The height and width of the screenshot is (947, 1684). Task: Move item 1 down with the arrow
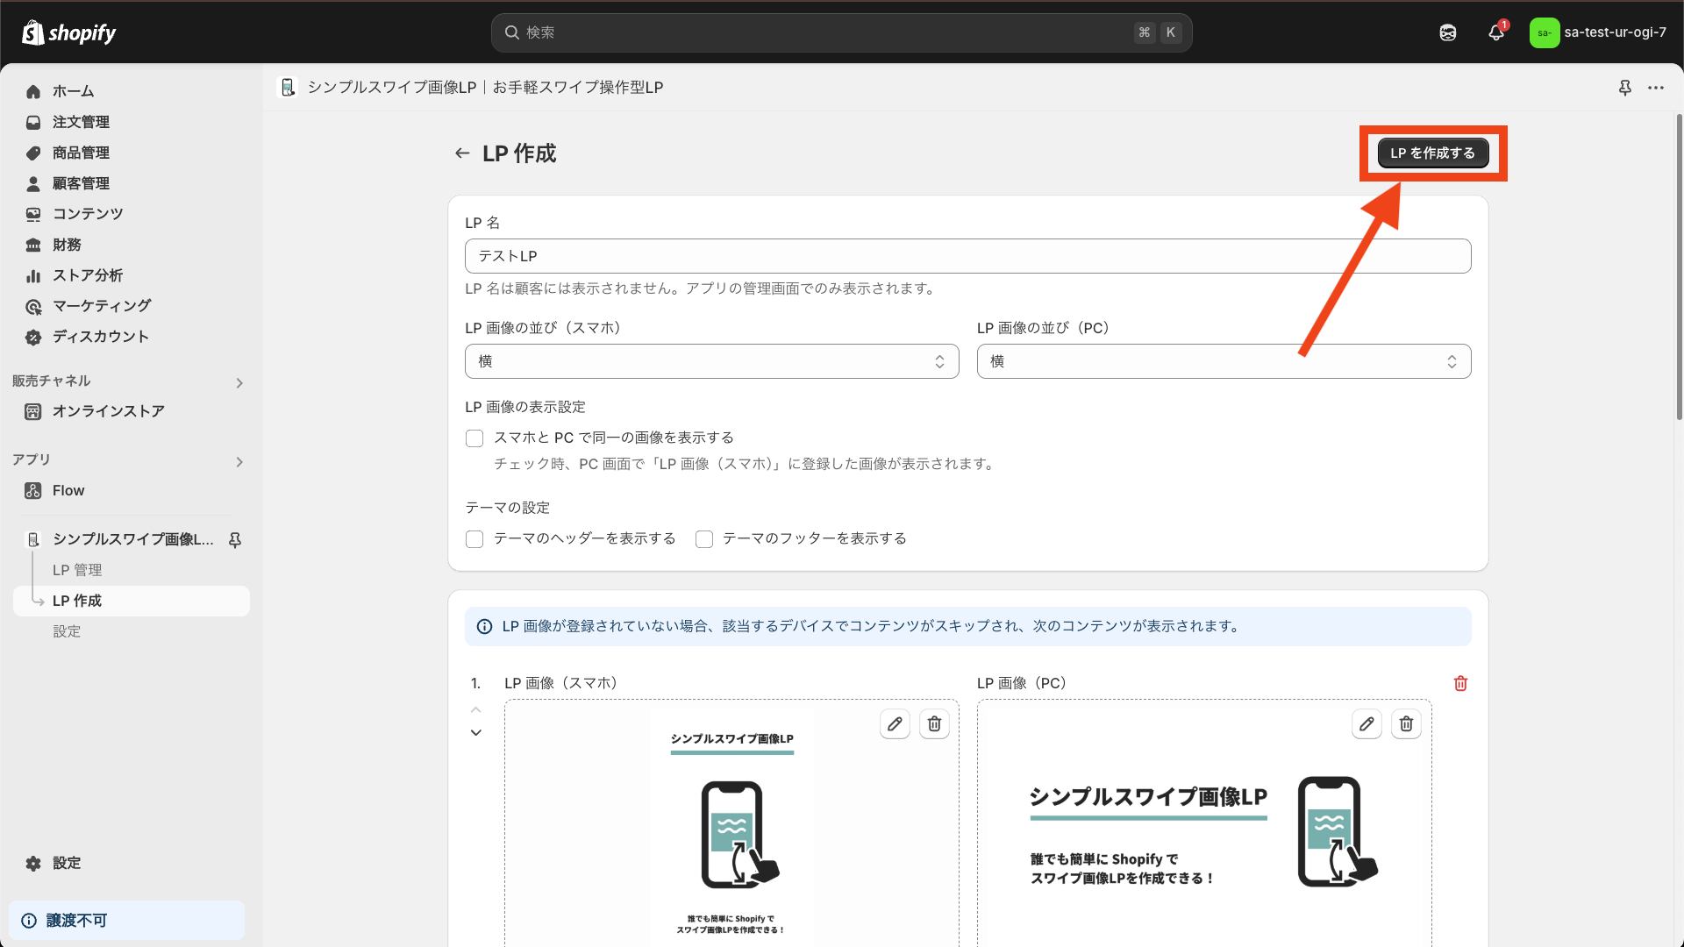point(475,732)
